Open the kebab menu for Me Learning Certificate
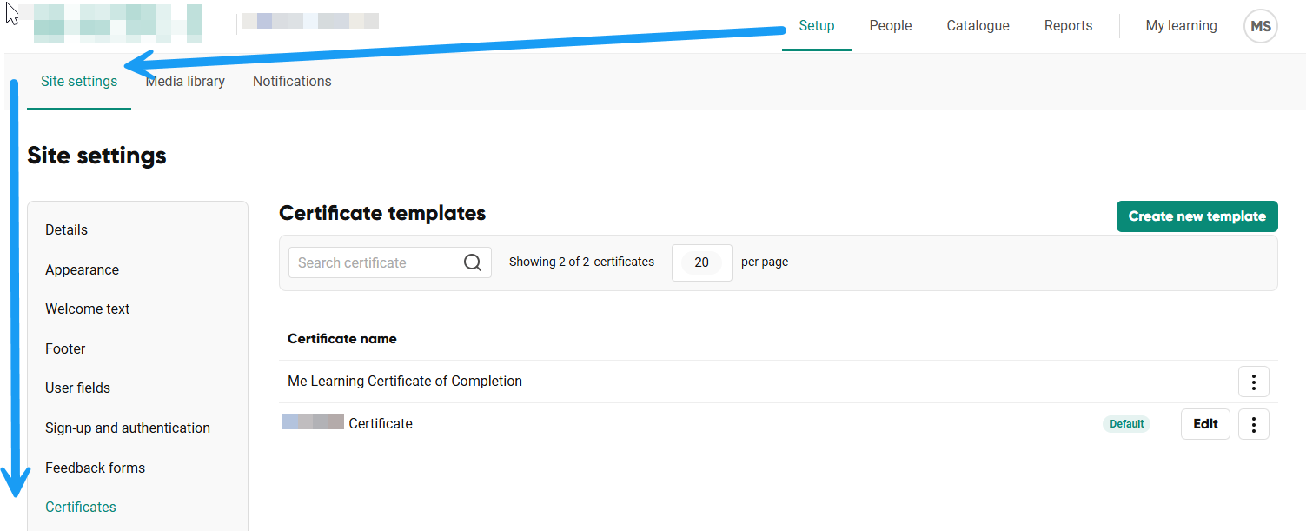The width and height of the screenshot is (1306, 531). pos(1253,381)
